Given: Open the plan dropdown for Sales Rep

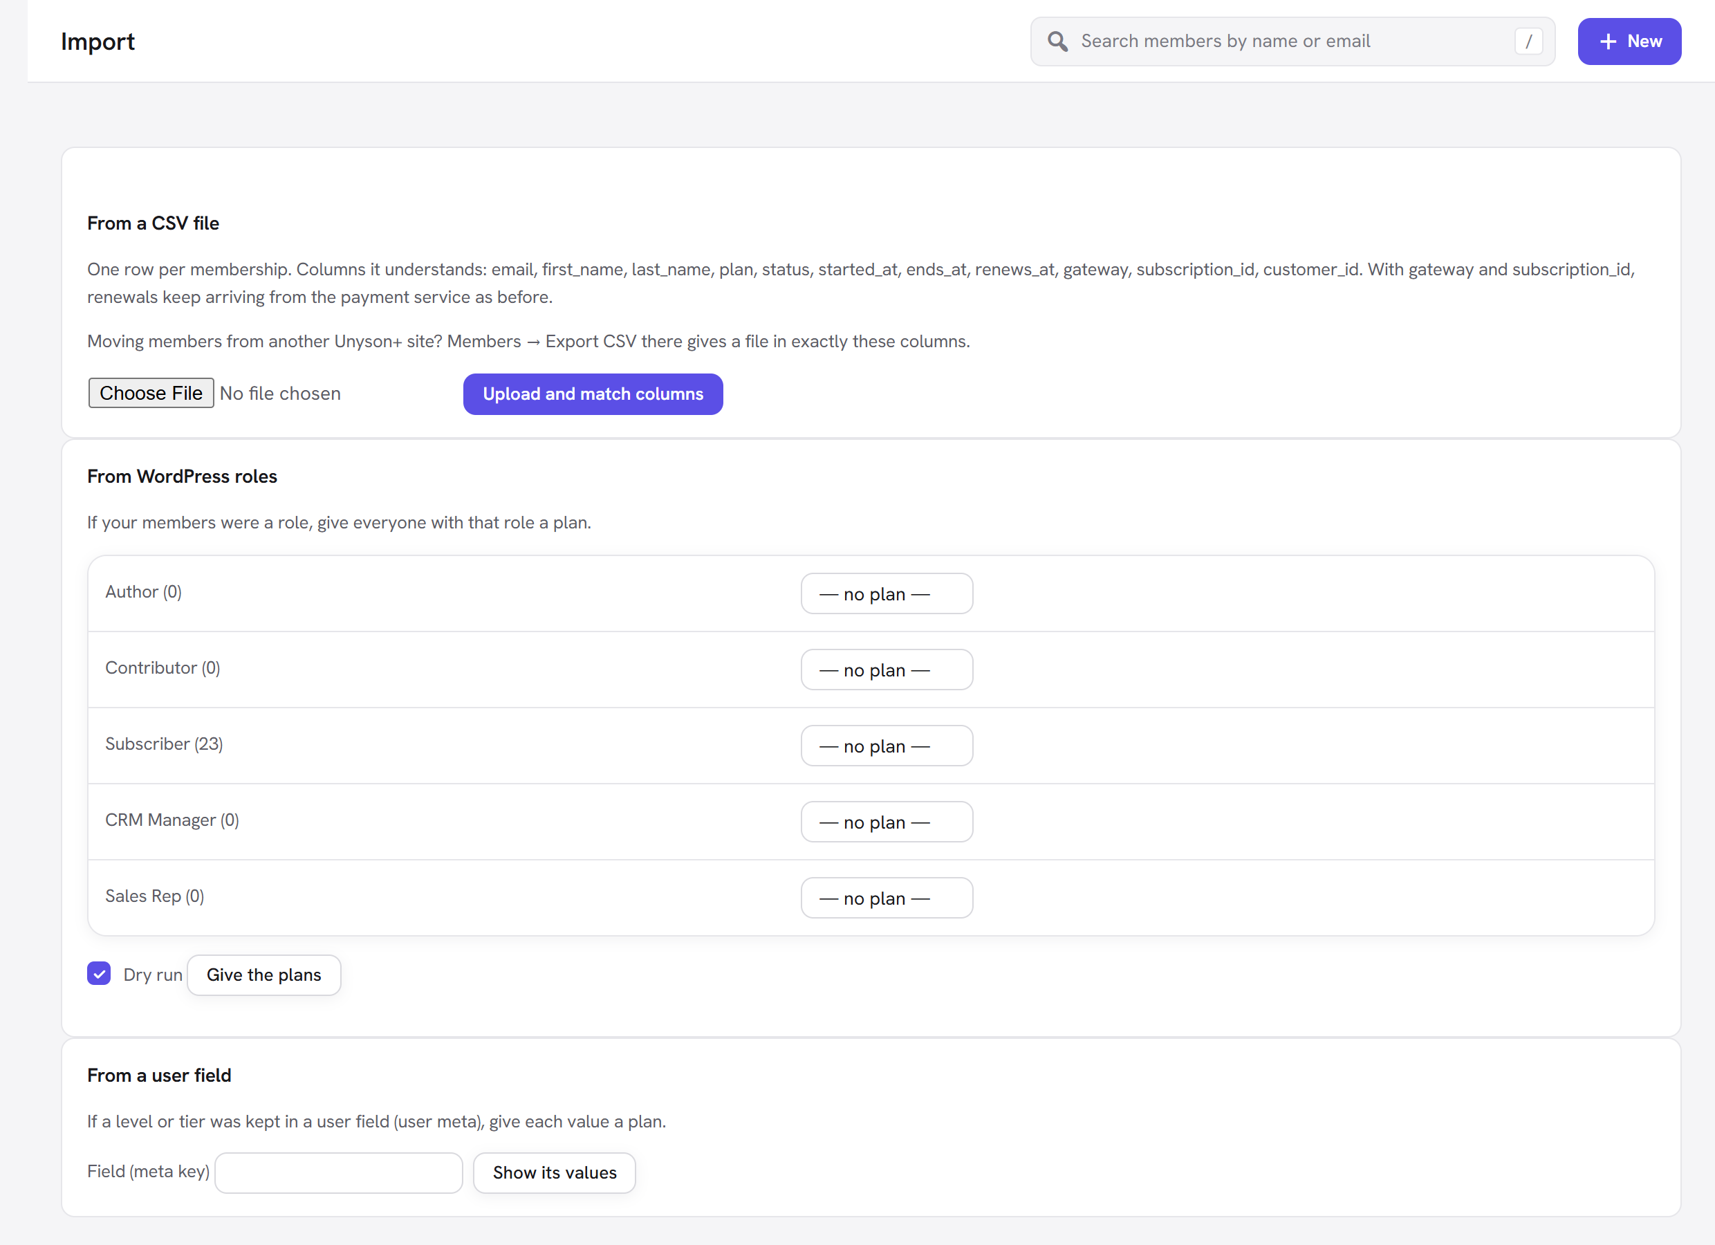Looking at the screenshot, I should pyautogui.click(x=887, y=898).
